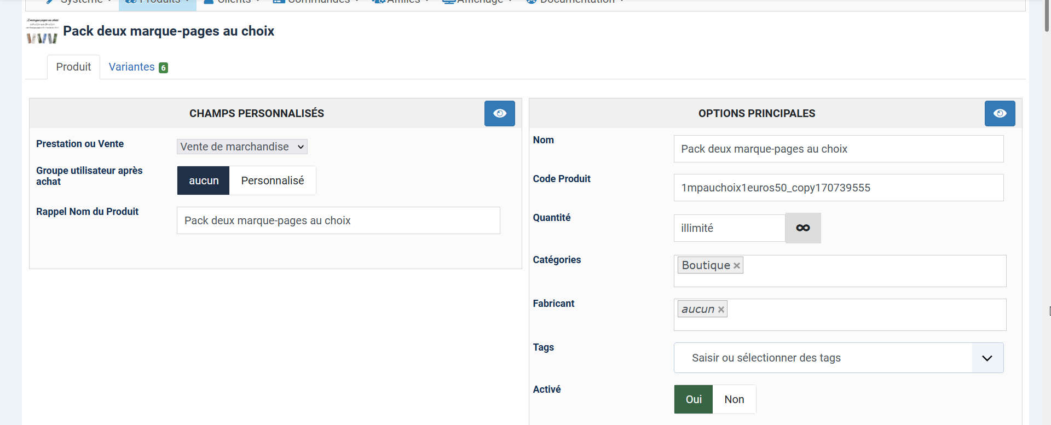Click the product thumbnail image

[42, 31]
